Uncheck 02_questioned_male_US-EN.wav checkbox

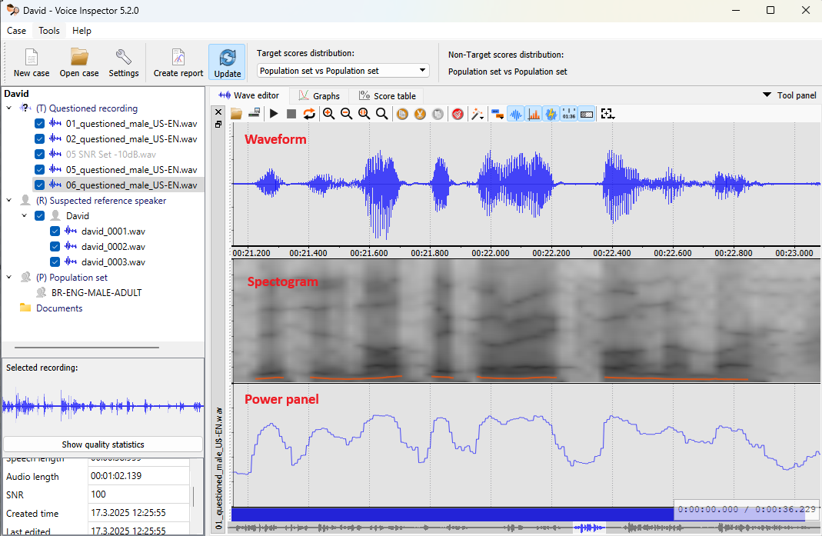pyautogui.click(x=39, y=139)
